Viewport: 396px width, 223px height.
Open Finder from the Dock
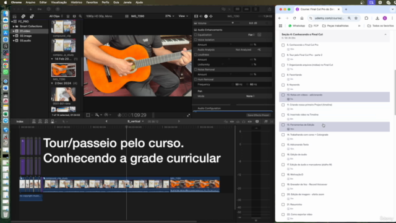click(6, 14)
